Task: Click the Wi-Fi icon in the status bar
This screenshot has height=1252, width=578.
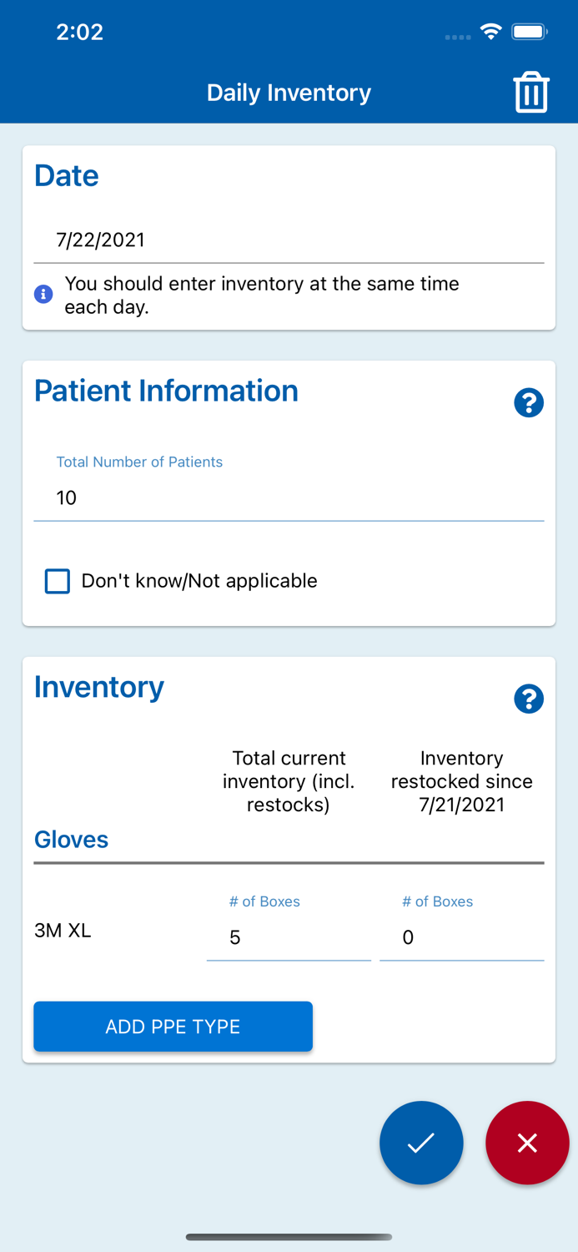Action: pos(490,31)
